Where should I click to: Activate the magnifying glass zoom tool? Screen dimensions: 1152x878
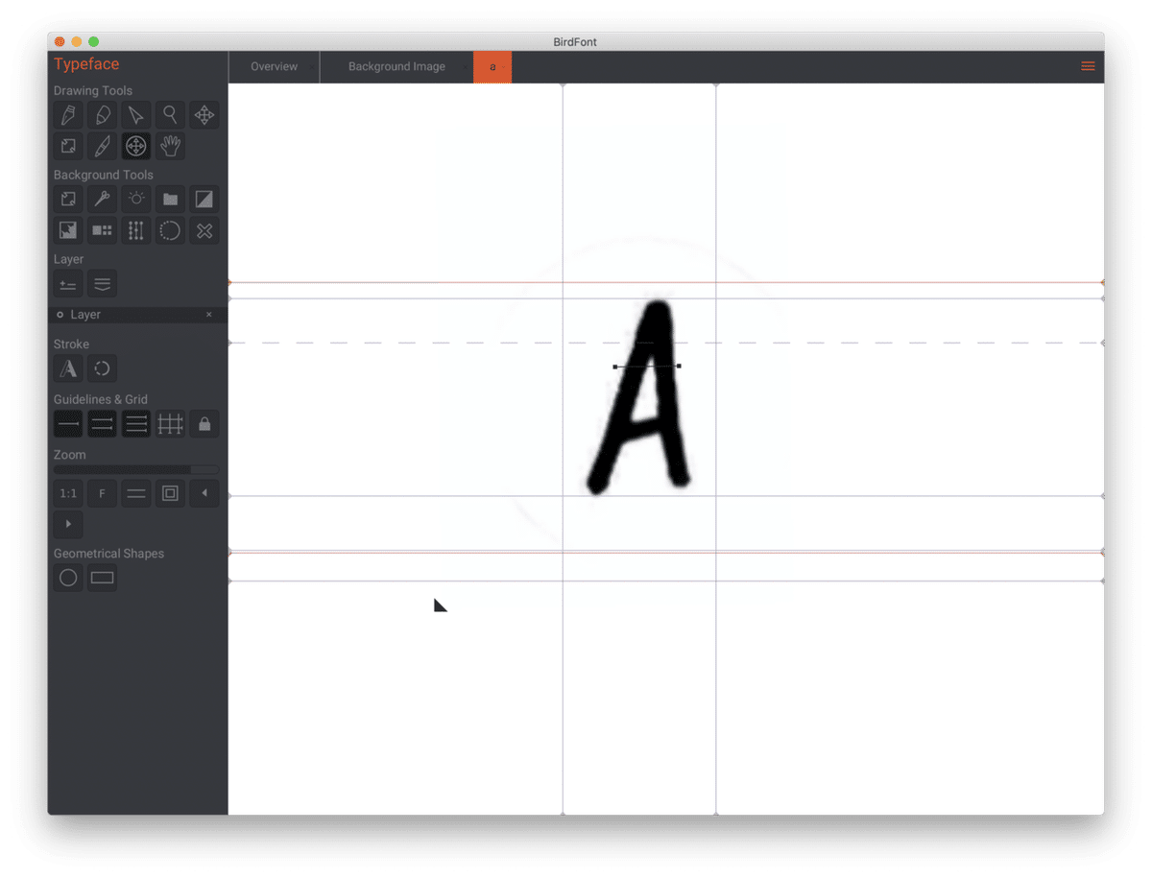pyautogui.click(x=170, y=115)
